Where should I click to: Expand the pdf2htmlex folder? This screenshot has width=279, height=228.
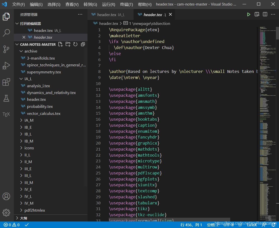point(21,210)
